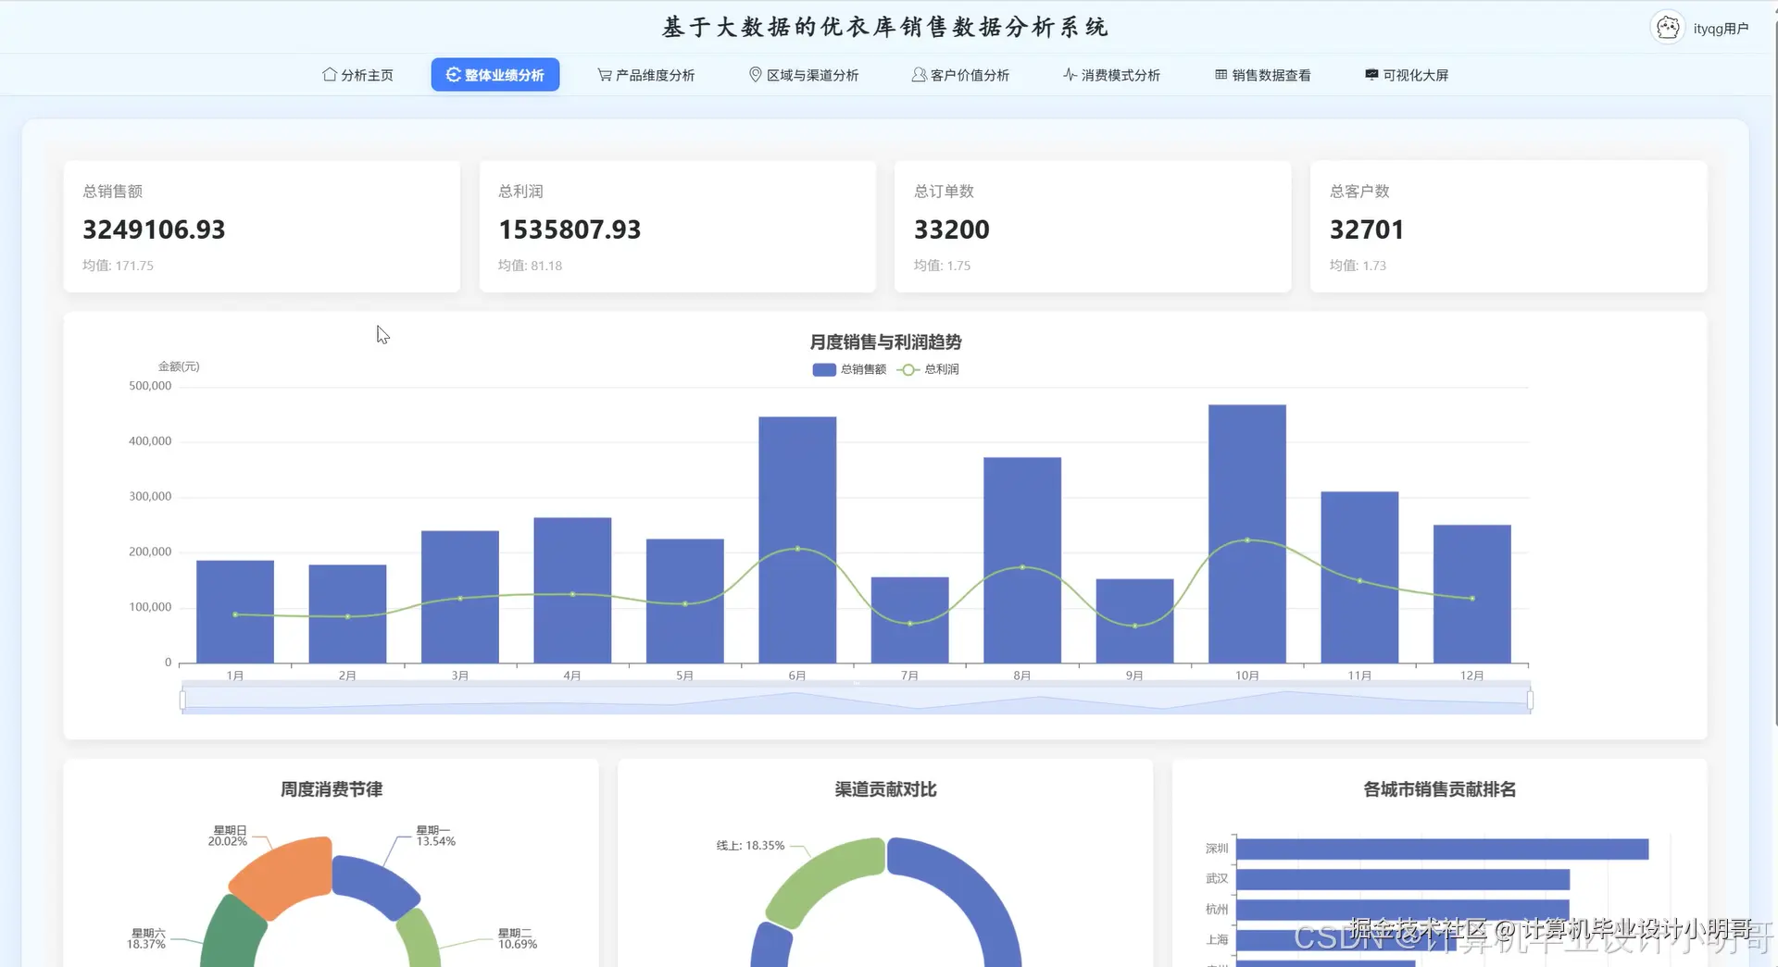
Task: Select the 11月 sales bar
Action: (x=1359, y=577)
